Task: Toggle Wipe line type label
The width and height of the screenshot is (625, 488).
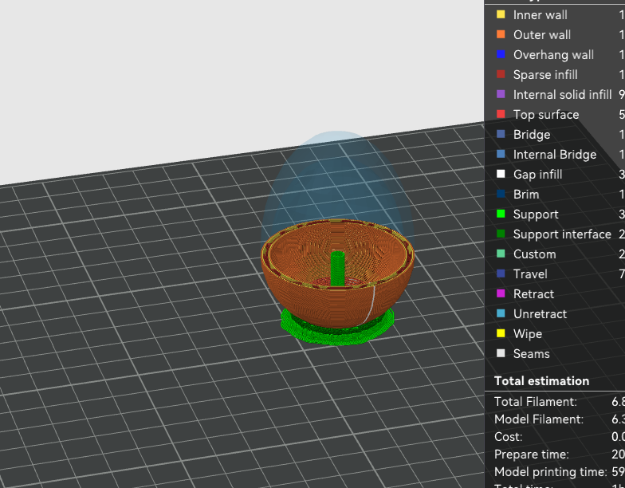Action: tap(528, 334)
